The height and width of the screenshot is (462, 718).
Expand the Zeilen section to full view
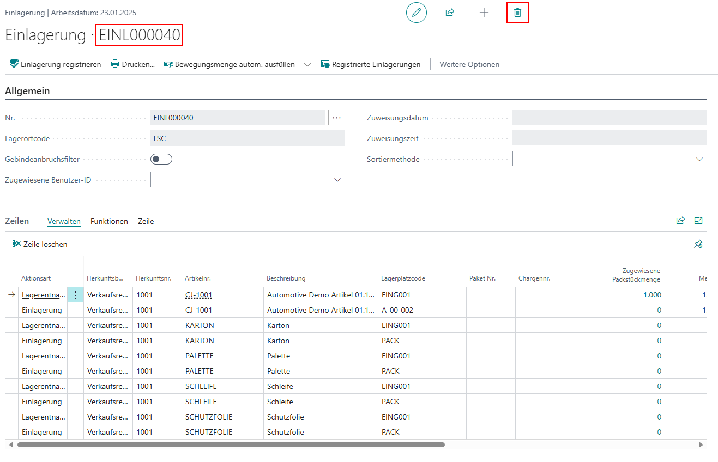pyautogui.click(x=698, y=221)
